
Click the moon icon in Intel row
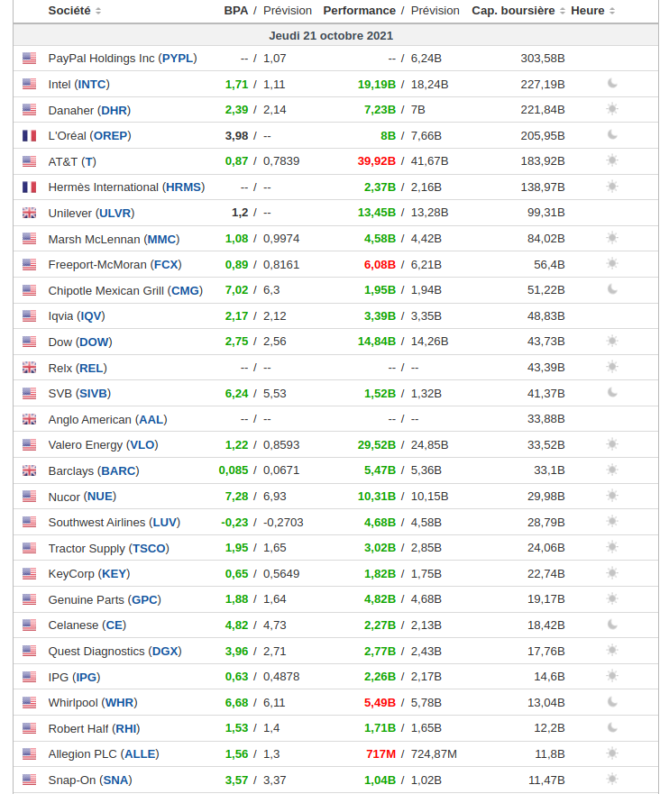[612, 84]
